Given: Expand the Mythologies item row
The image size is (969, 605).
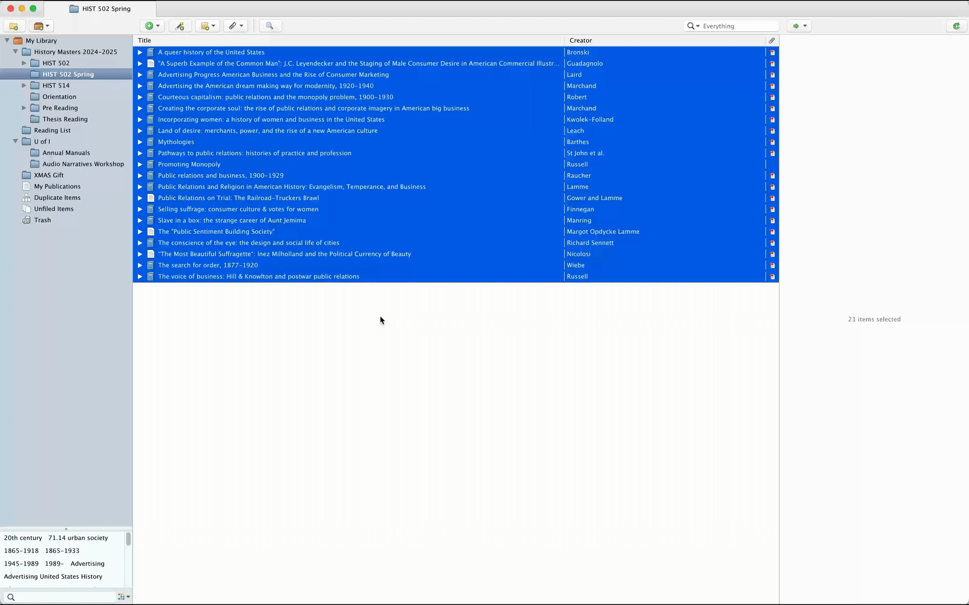Looking at the screenshot, I should pos(140,142).
